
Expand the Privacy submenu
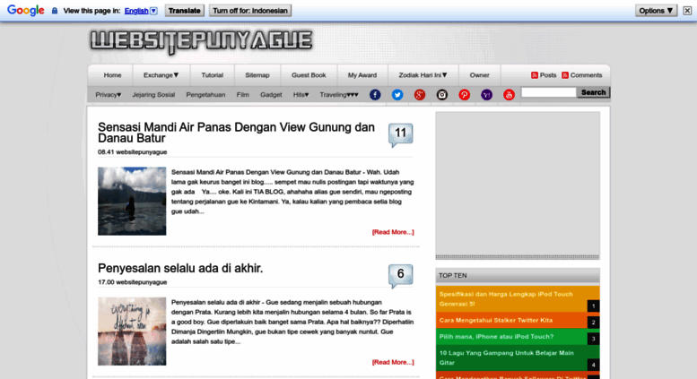108,95
